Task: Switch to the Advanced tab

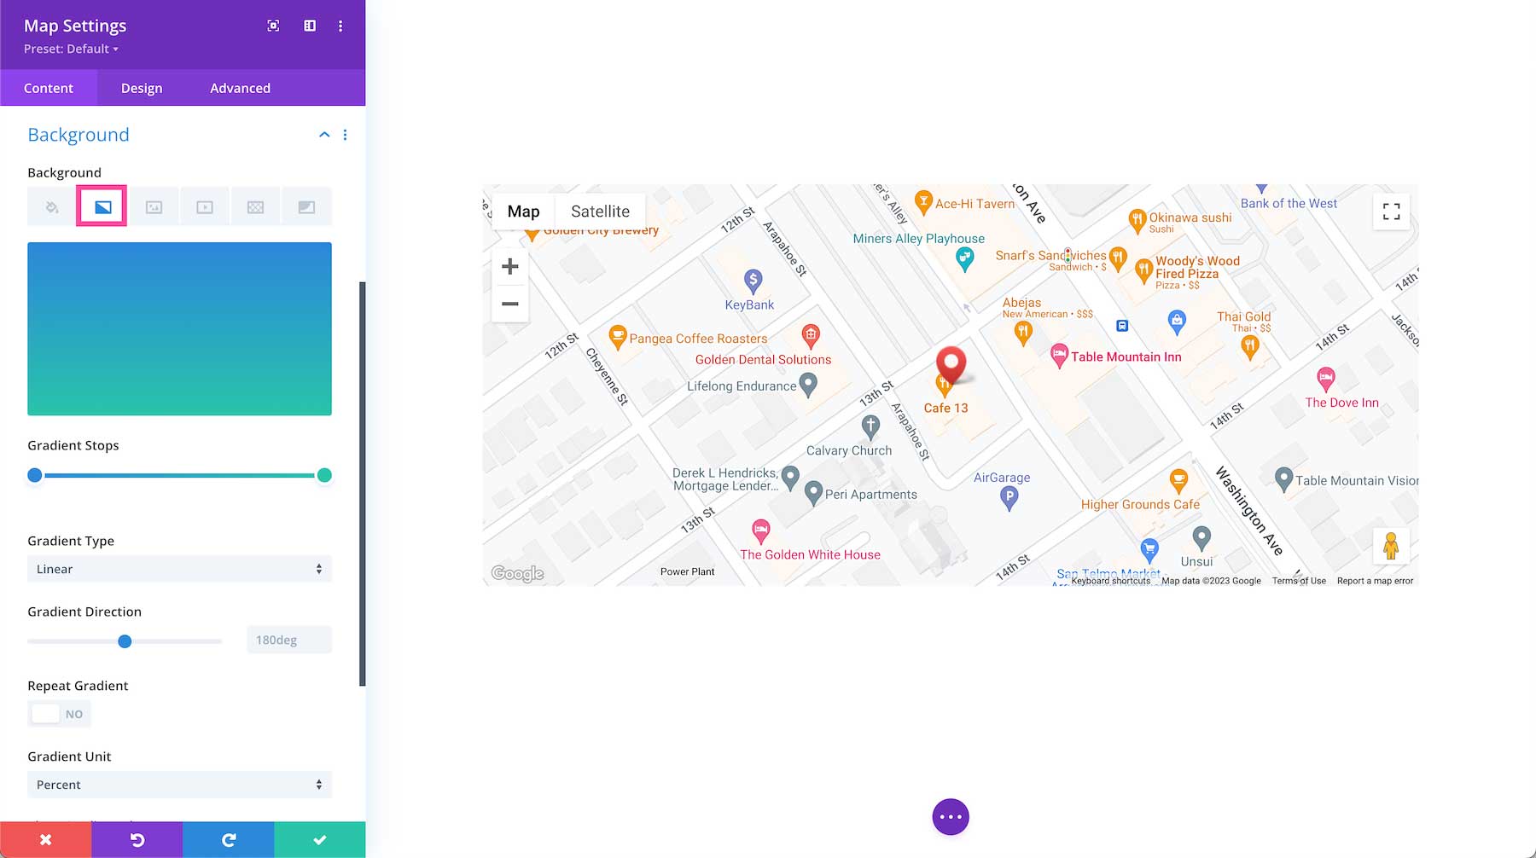Action: click(x=240, y=88)
